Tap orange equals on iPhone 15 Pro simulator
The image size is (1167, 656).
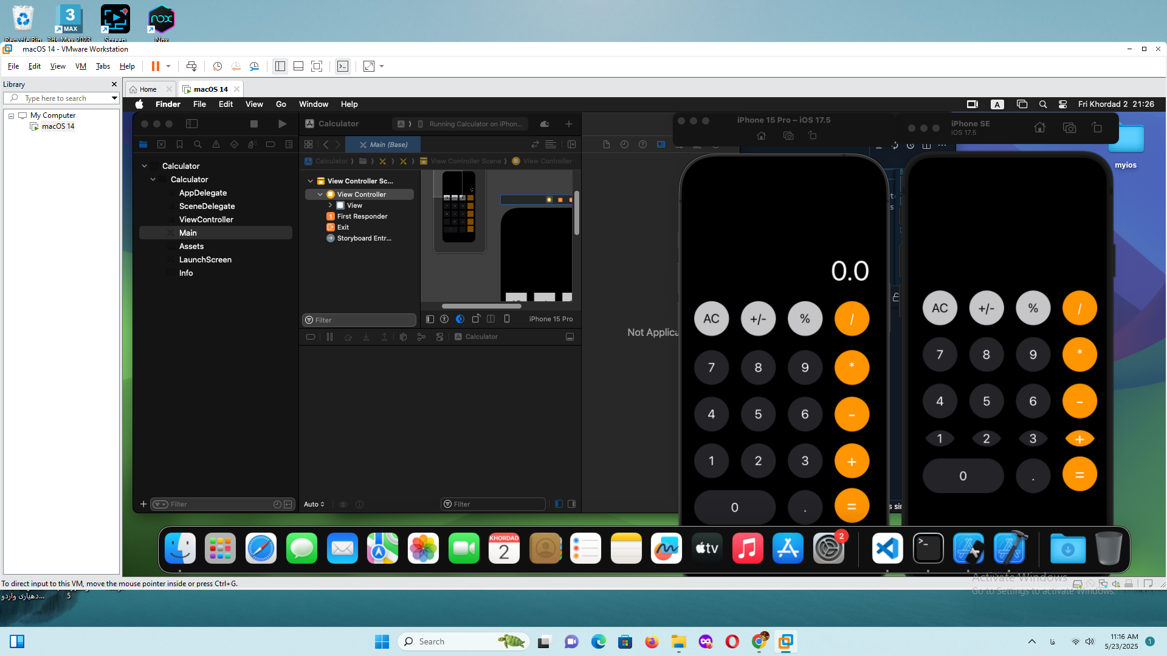(852, 506)
